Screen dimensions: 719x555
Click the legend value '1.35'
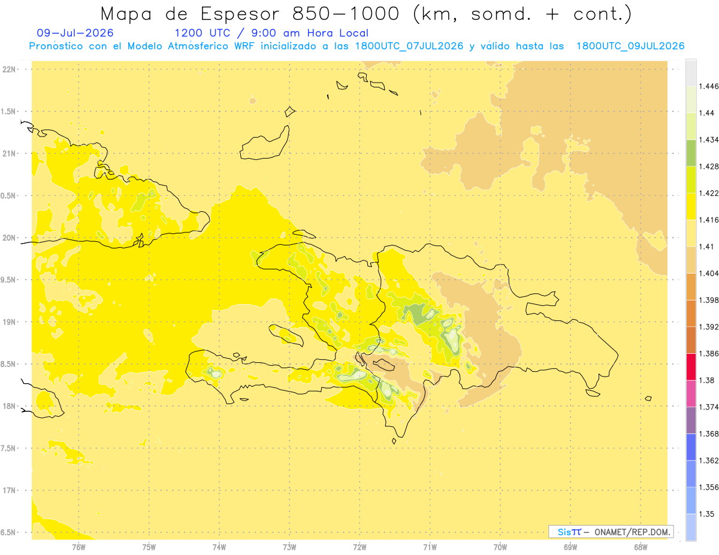point(707,514)
